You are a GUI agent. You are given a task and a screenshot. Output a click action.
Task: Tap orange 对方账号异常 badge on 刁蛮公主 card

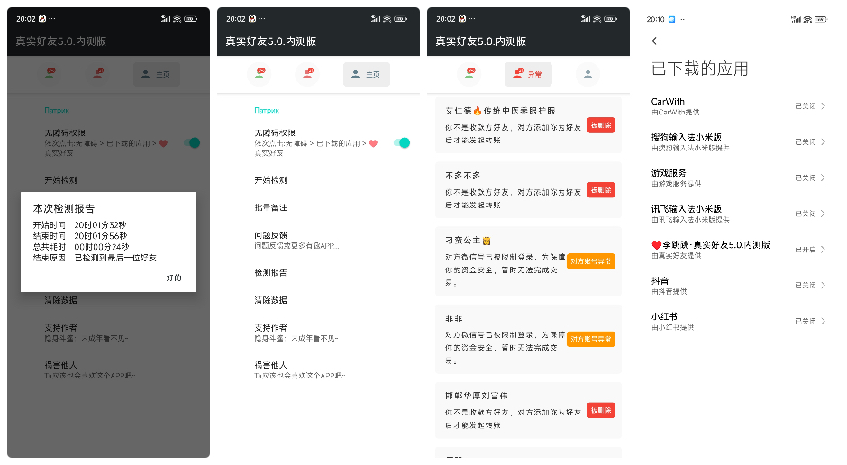(591, 261)
